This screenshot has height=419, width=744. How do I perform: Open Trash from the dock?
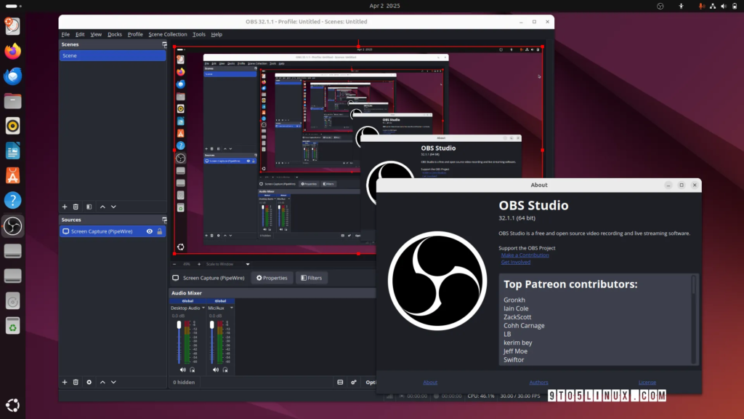click(13, 326)
